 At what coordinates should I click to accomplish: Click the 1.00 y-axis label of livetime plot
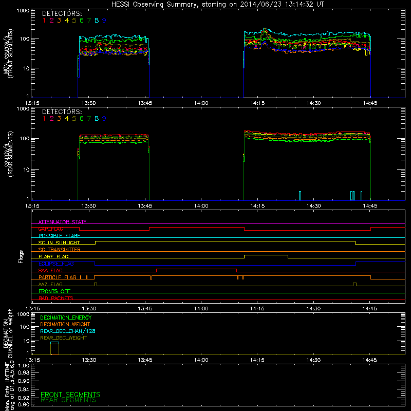[24, 365]
